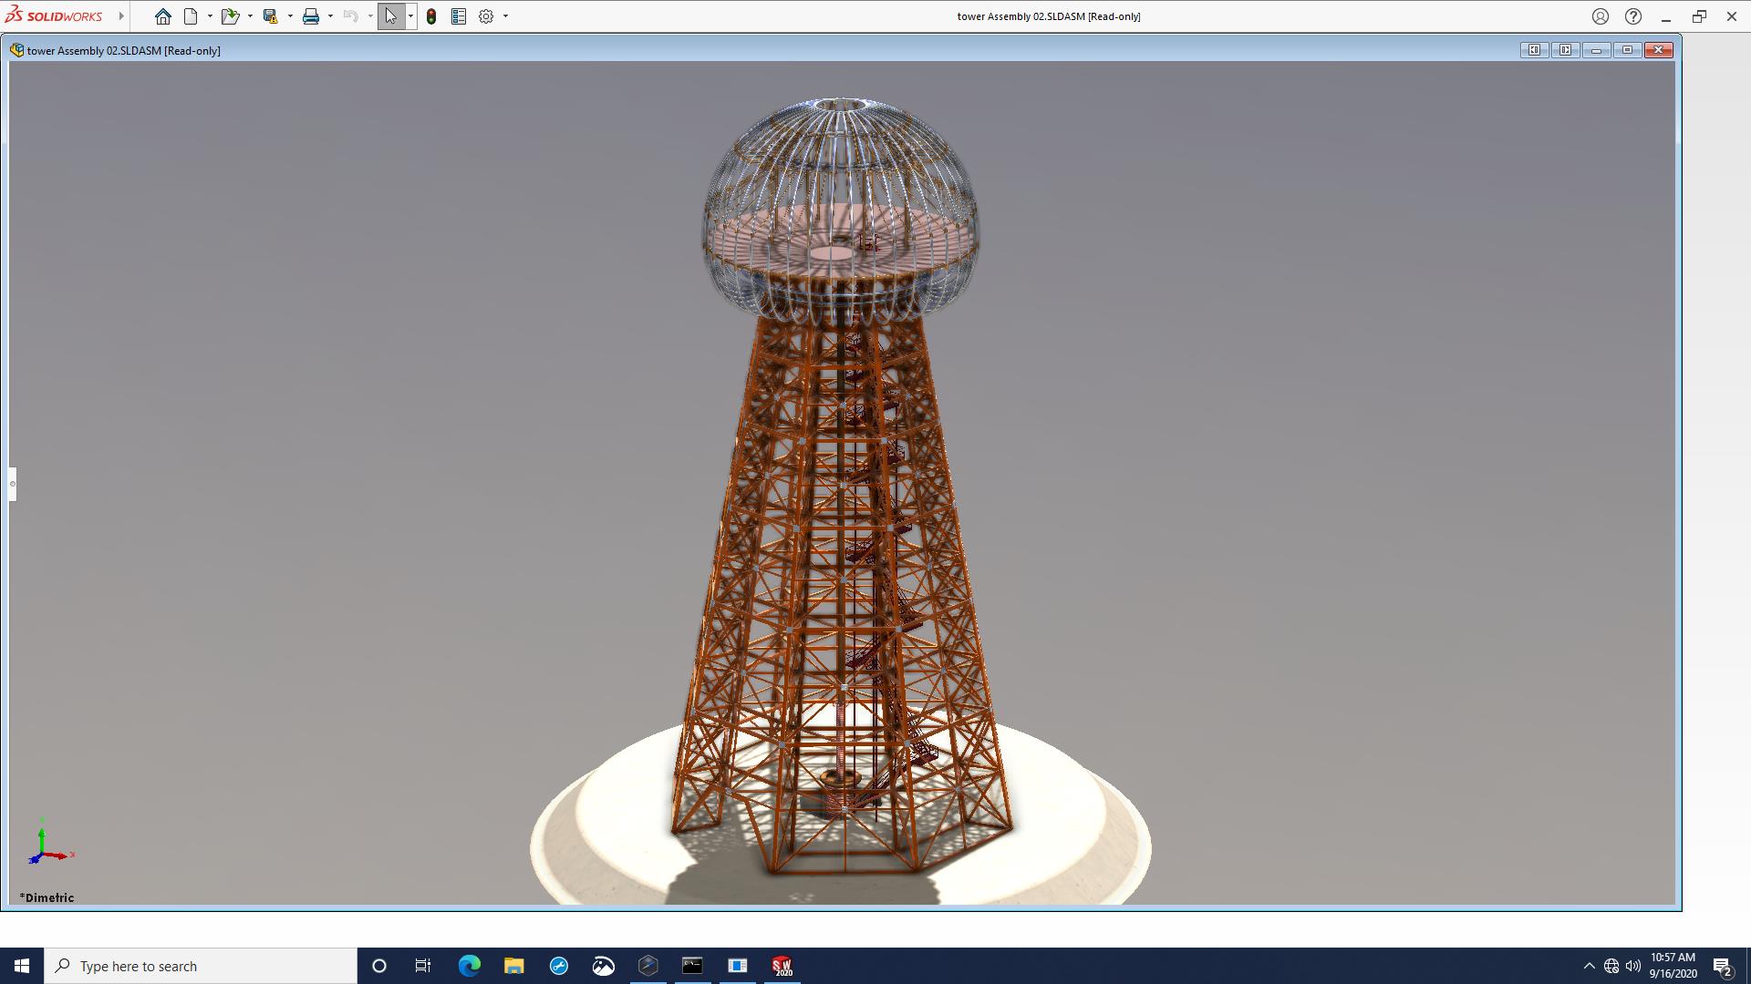Viewport: 1751px width, 984px height.
Task: Create a new document
Action: (191, 16)
